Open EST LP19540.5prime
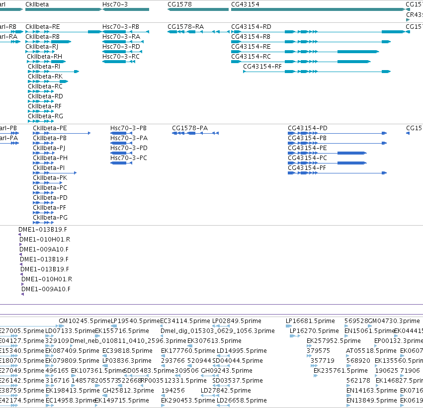 coord(135,321)
